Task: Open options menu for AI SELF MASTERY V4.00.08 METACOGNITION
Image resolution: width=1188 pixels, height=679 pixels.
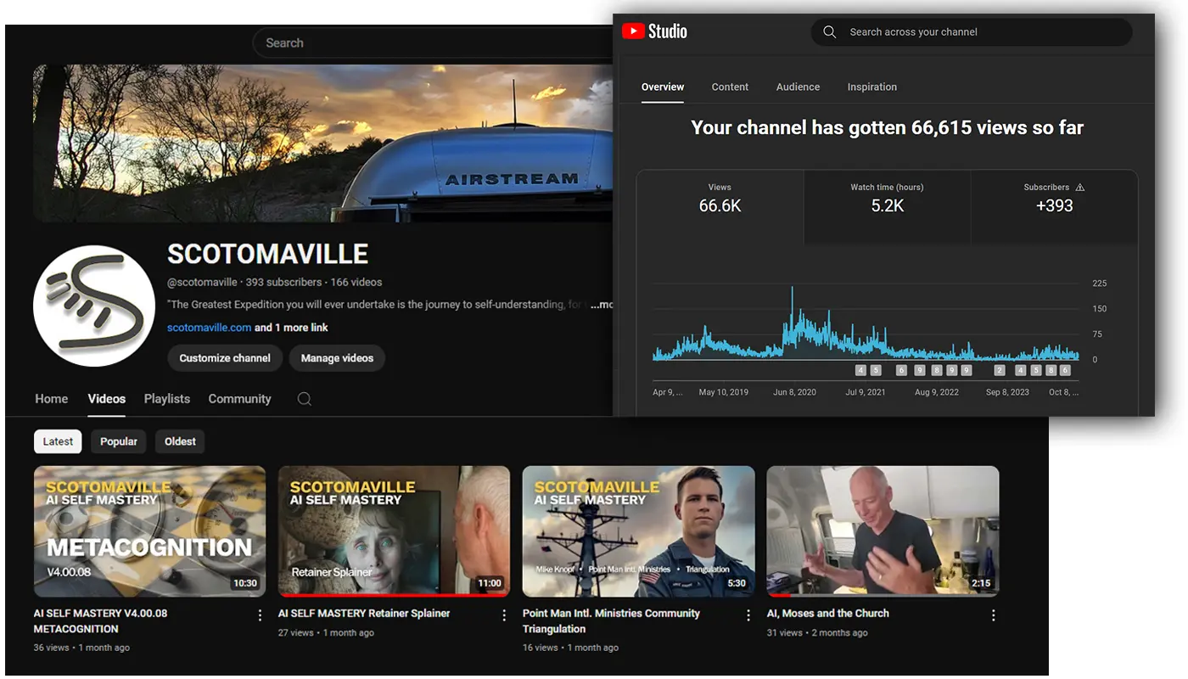Action: click(x=260, y=615)
